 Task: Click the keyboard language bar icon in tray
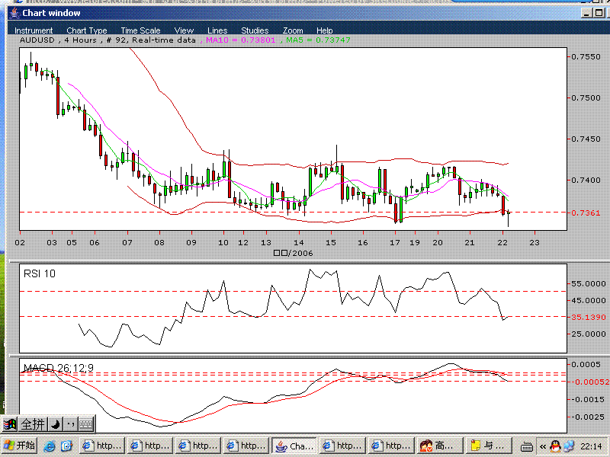point(527,446)
